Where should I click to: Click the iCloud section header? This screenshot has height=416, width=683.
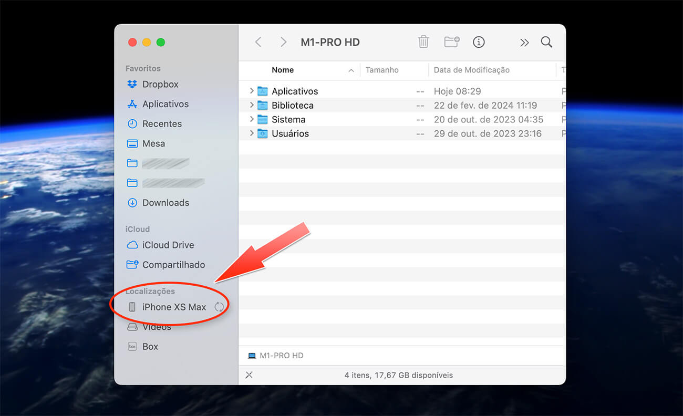(x=138, y=229)
